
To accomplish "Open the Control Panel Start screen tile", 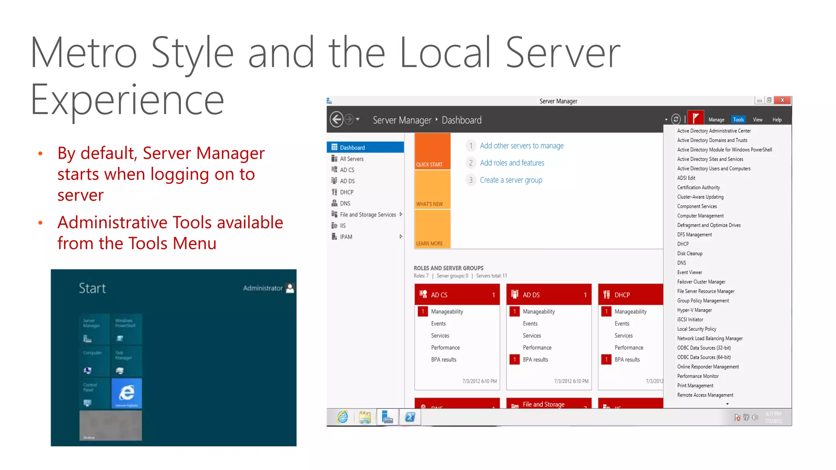I will click(95, 394).
